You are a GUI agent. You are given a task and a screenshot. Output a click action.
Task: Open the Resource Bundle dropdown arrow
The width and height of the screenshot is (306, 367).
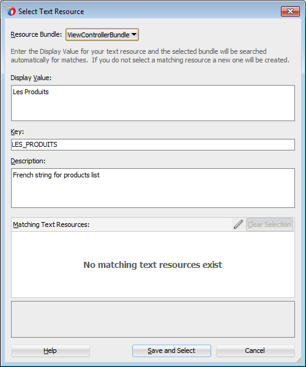click(134, 35)
